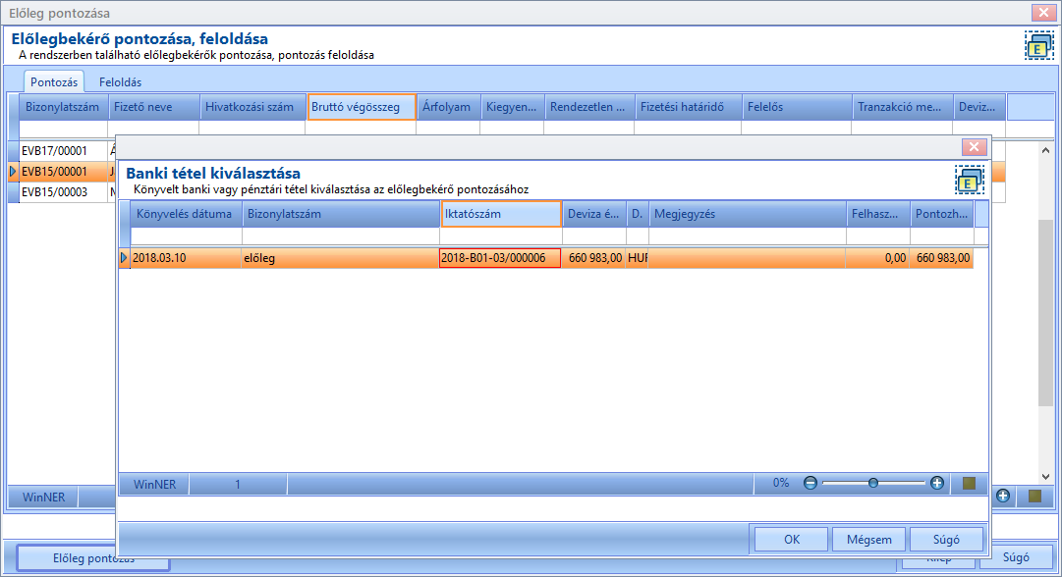Click the Deviz... column header in background grid
The height and width of the screenshot is (577, 1062).
979,107
